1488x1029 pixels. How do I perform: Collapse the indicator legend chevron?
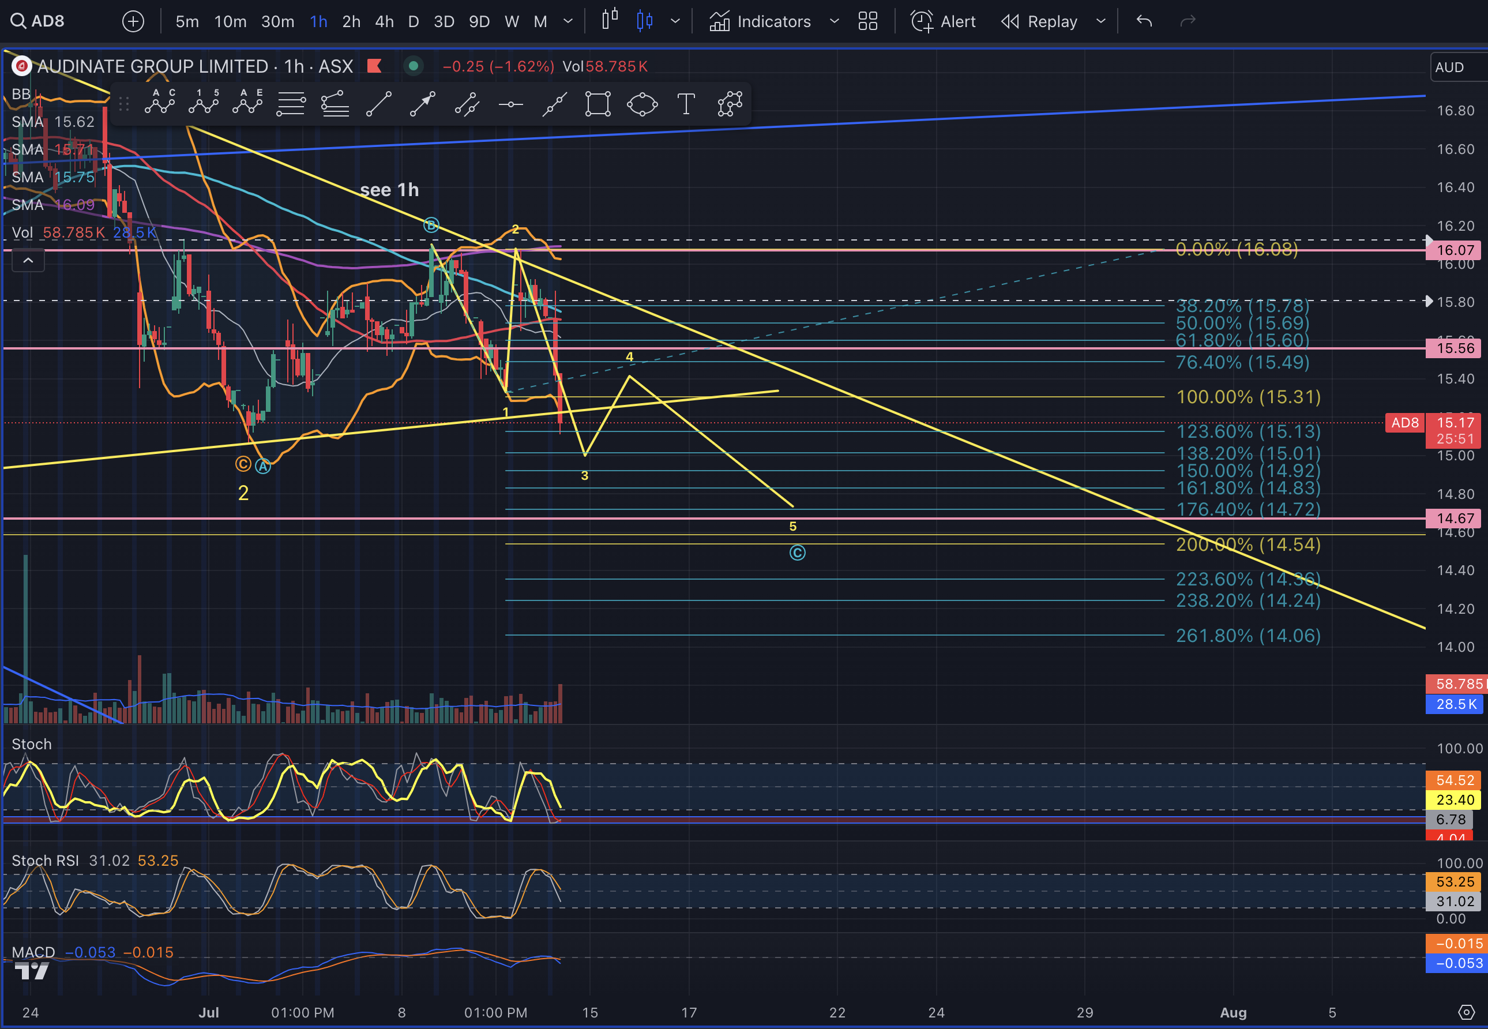pyautogui.click(x=28, y=261)
